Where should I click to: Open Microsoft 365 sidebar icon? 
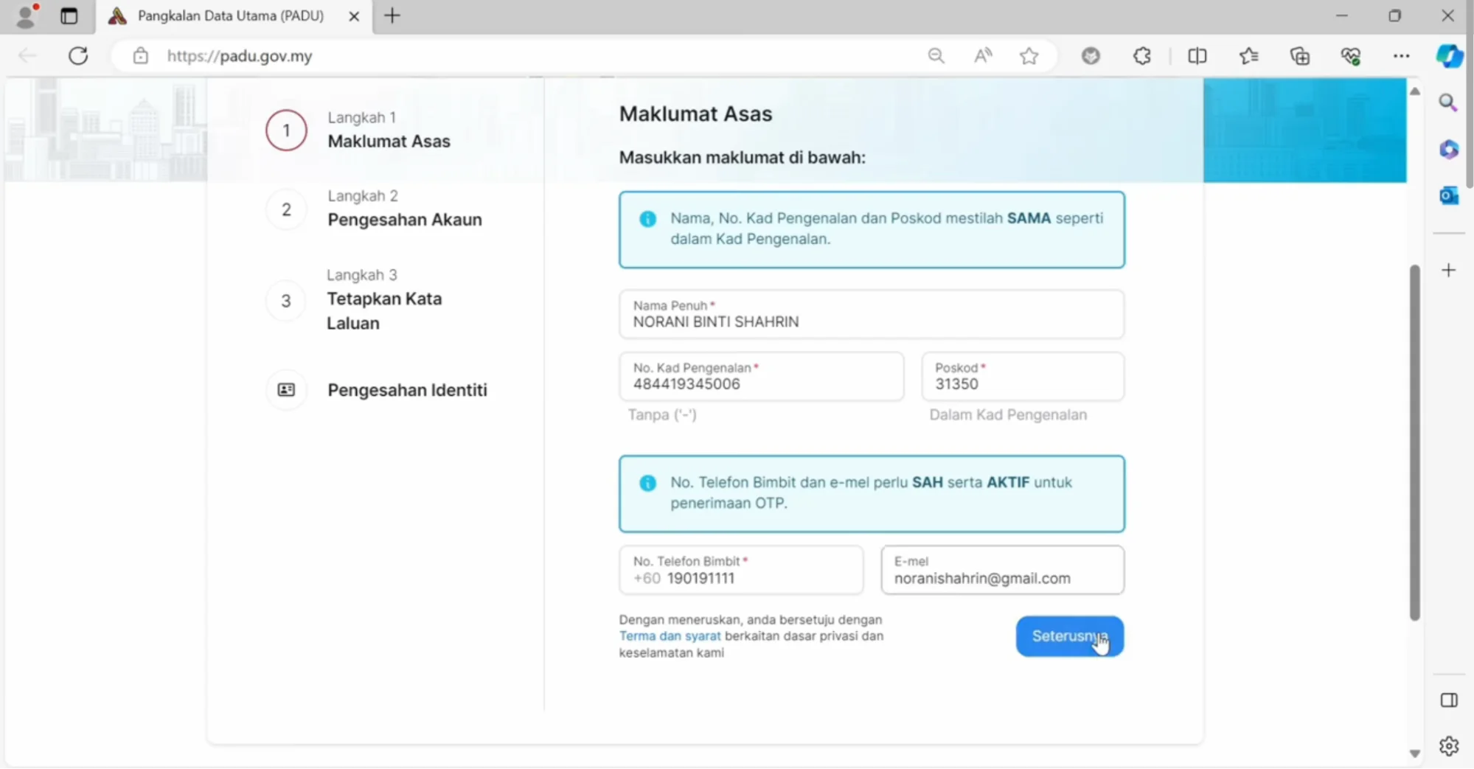(1449, 150)
